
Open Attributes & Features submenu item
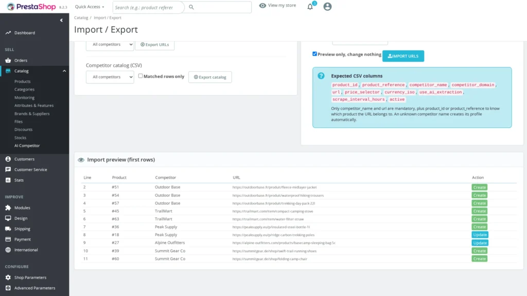pos(34,105)
